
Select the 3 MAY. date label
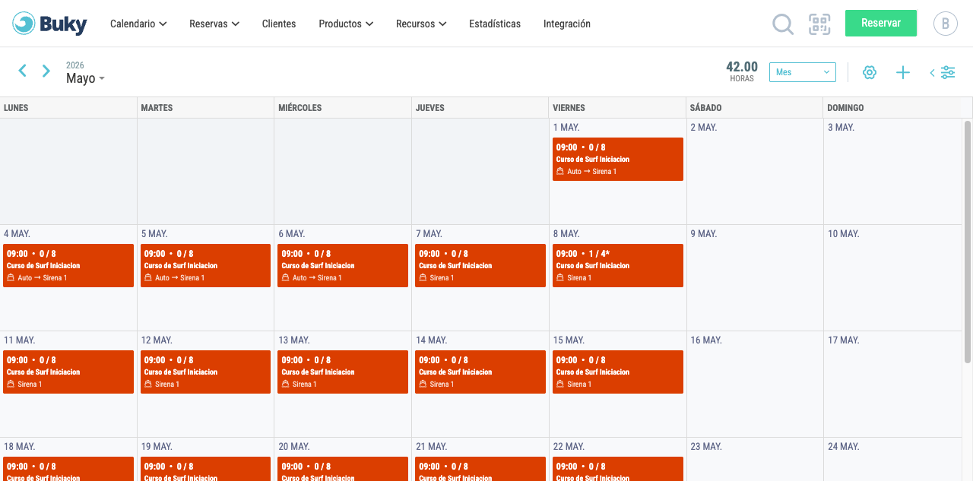841,128
